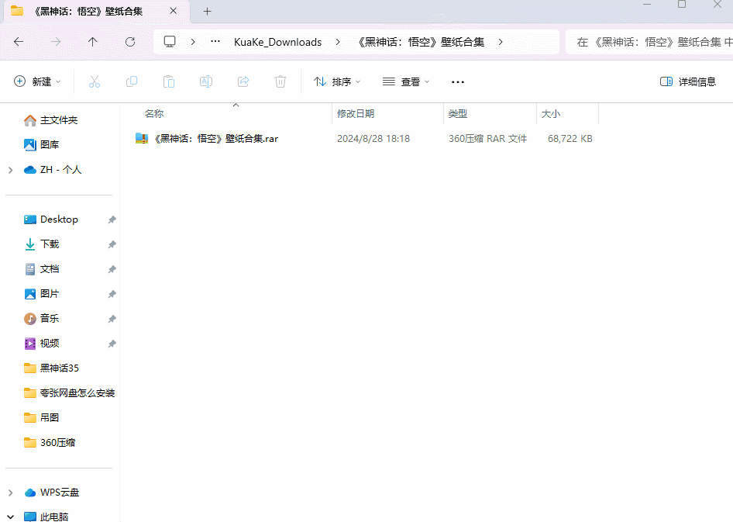
Task: Expand the chevron after 壁纸合集 breadcrumb
Action: [501, 42]
